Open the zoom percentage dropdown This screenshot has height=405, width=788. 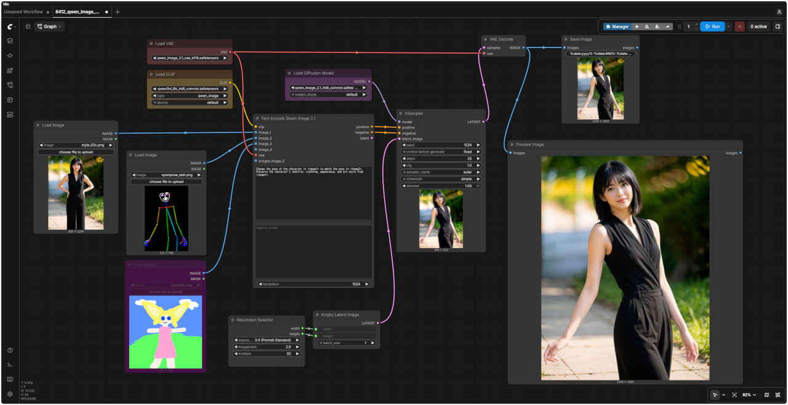click(749, 395)
